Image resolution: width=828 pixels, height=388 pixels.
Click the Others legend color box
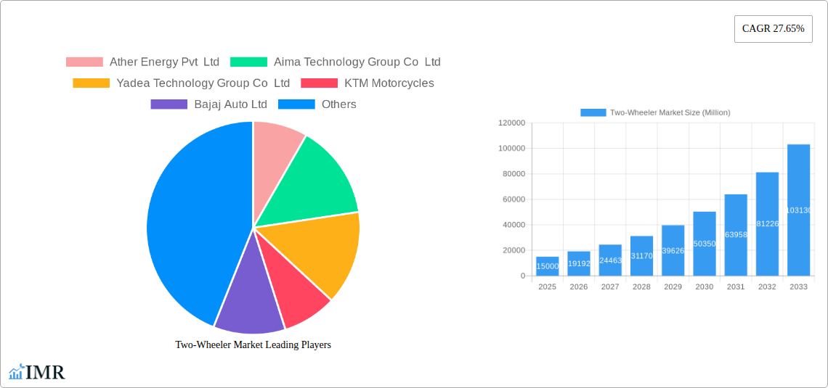coord(296,104)
